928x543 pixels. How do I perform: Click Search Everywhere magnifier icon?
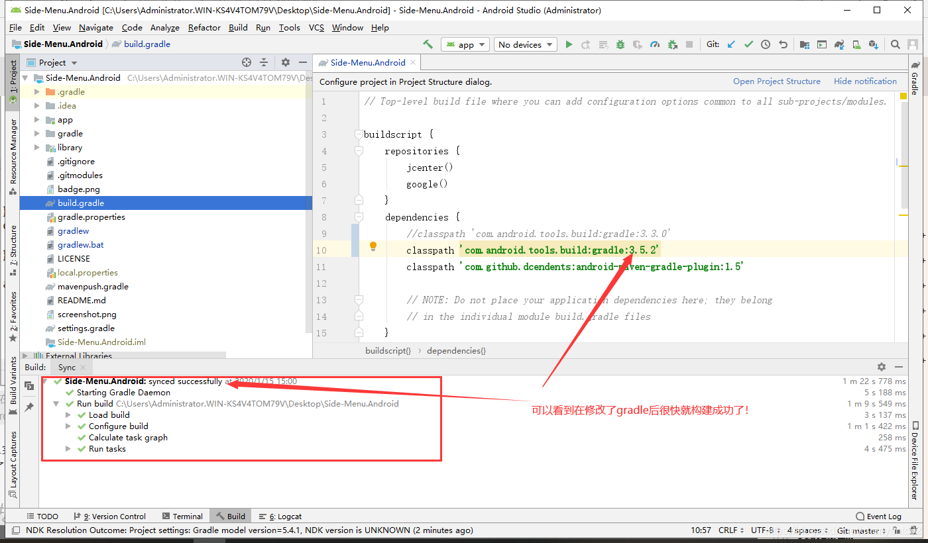point(896,44)
